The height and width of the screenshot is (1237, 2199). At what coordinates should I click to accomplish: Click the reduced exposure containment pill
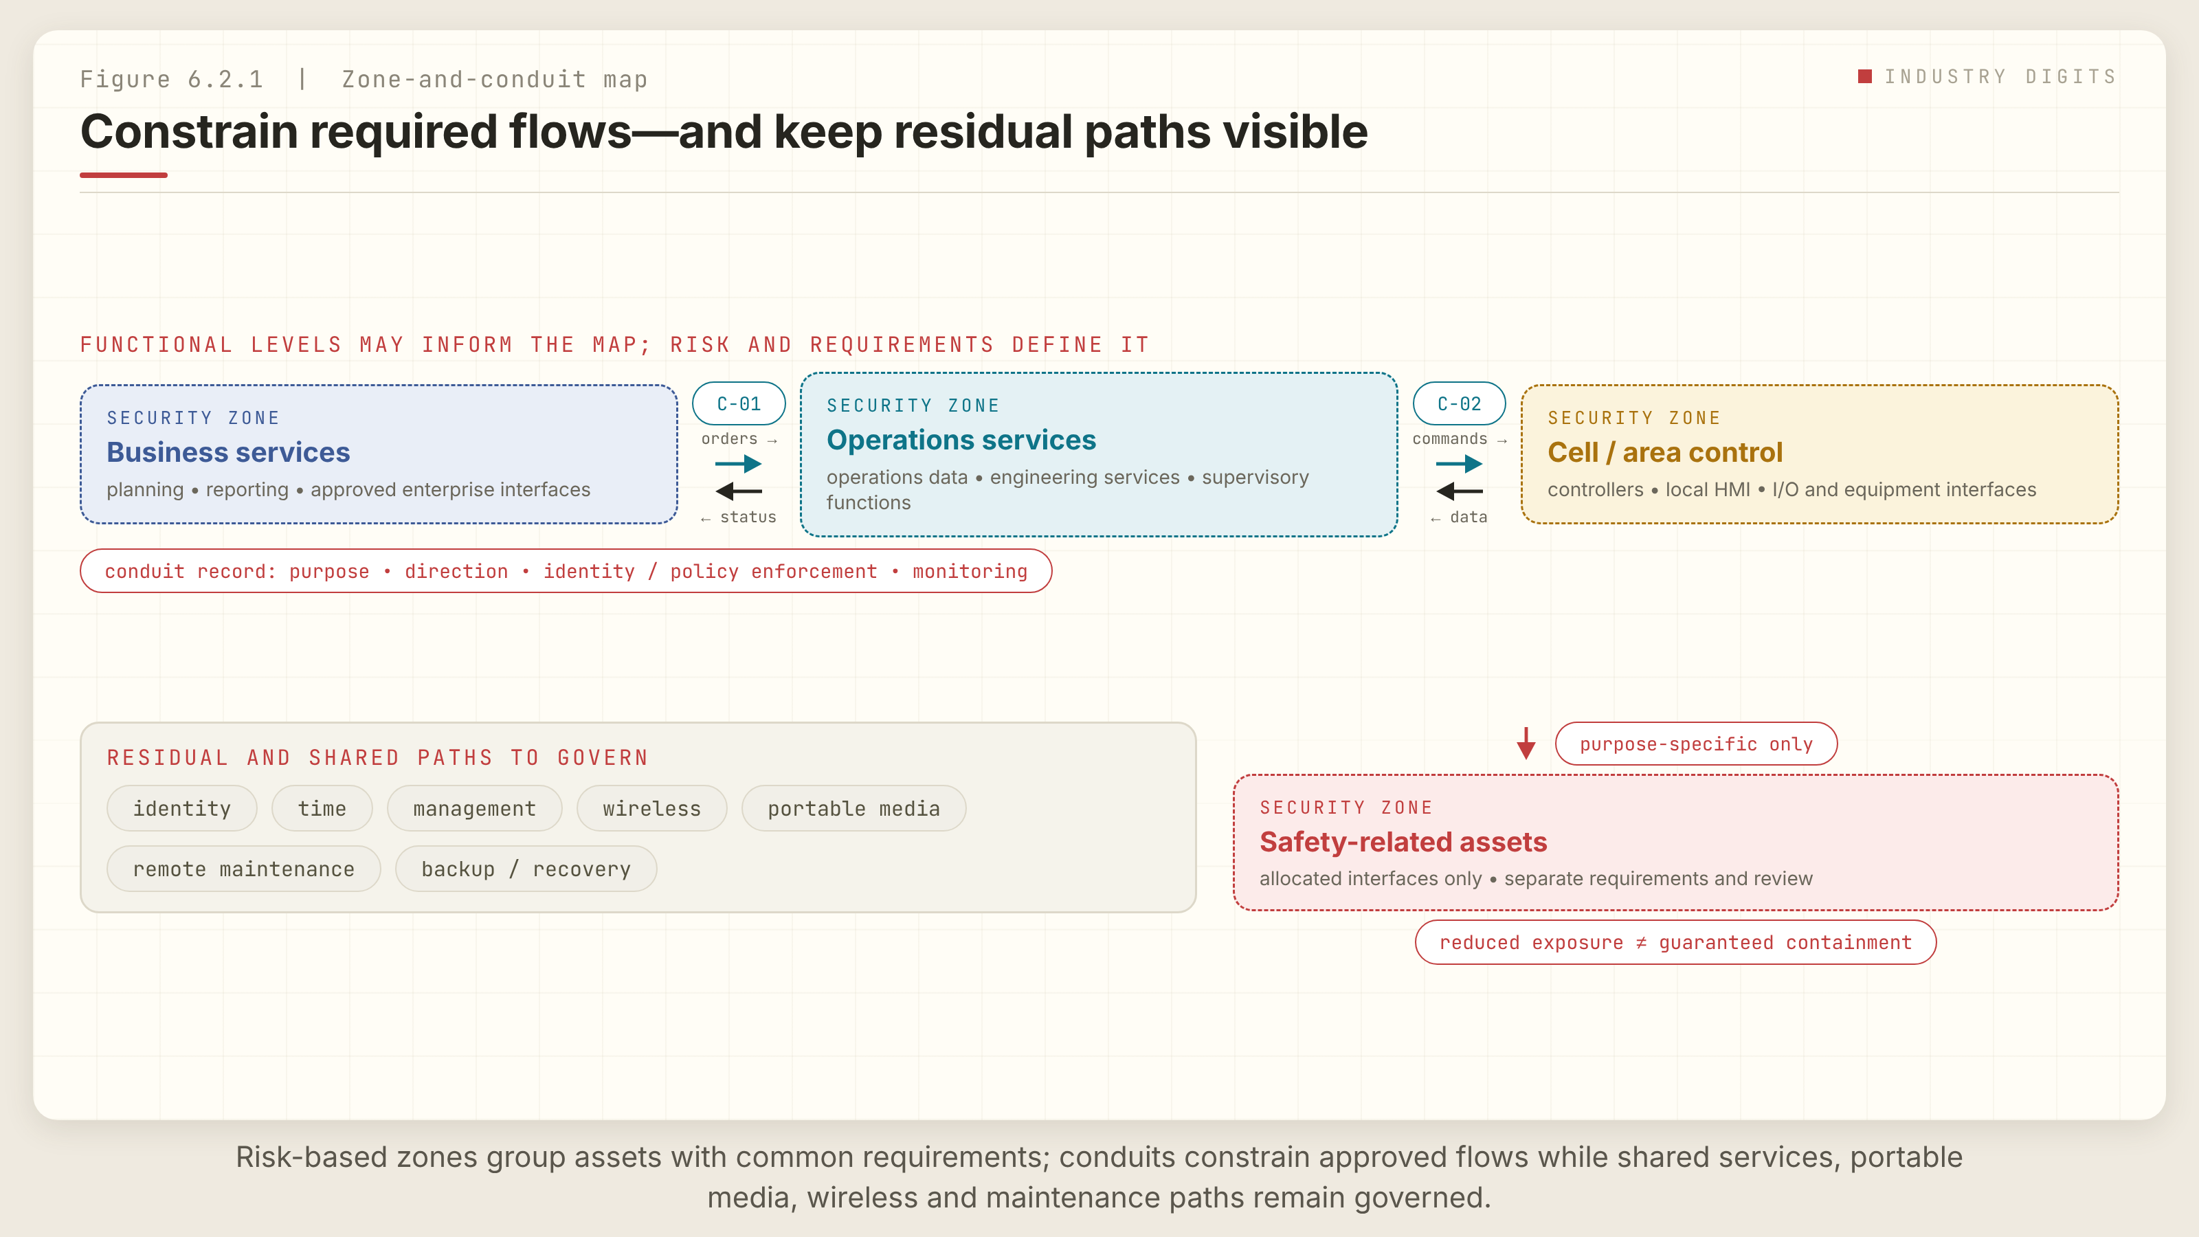coord(1676,942)
